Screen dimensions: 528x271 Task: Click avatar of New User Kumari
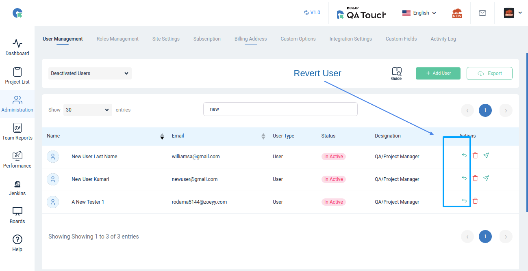point(53,179)
